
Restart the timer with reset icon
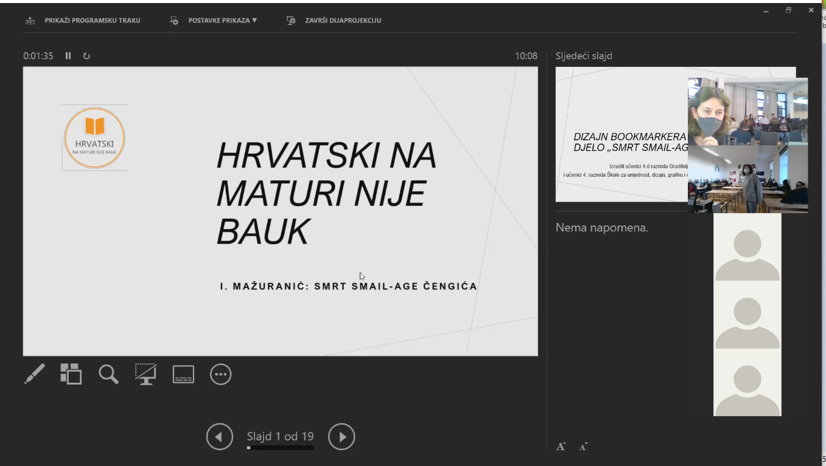coord(86,56)
